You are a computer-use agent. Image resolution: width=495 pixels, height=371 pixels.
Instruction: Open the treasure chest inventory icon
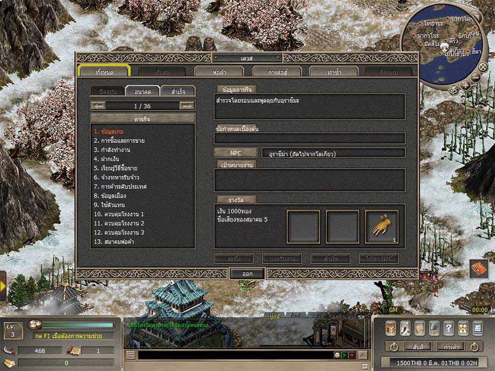point(391,328)
